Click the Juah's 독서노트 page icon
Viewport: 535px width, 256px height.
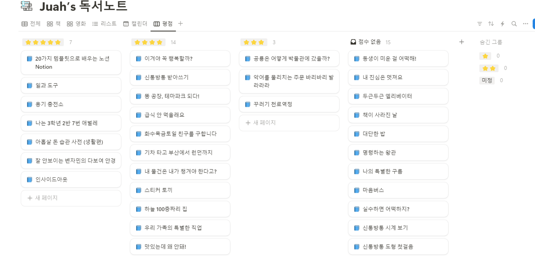27,6
